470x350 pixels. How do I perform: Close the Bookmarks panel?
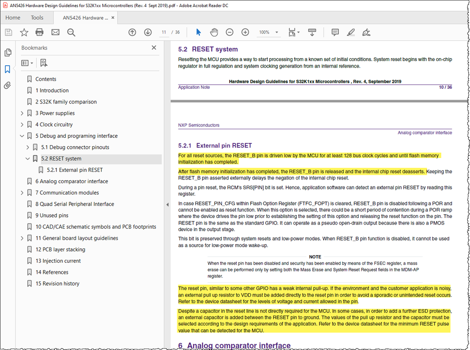coord(154,47)
